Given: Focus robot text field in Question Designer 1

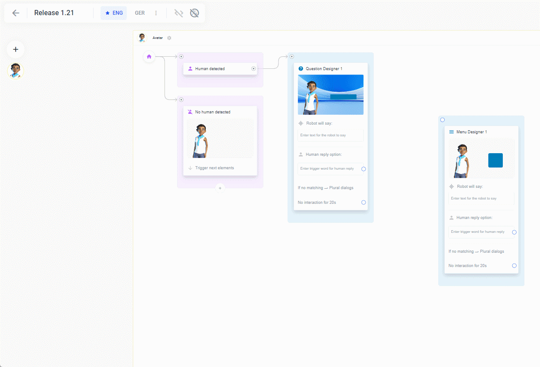Looking at the screenshot, I should click(330, 135).
